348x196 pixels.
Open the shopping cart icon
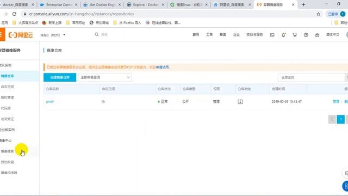click(x=295, y=35)
